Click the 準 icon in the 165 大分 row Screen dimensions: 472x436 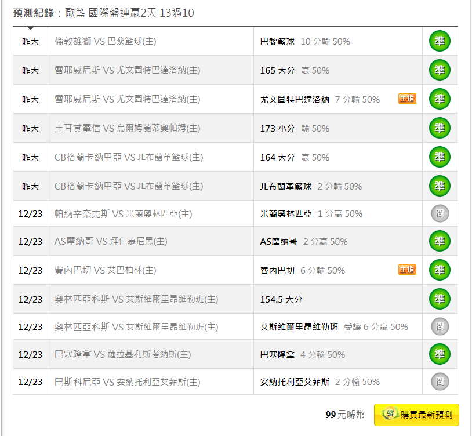(440, 70)
